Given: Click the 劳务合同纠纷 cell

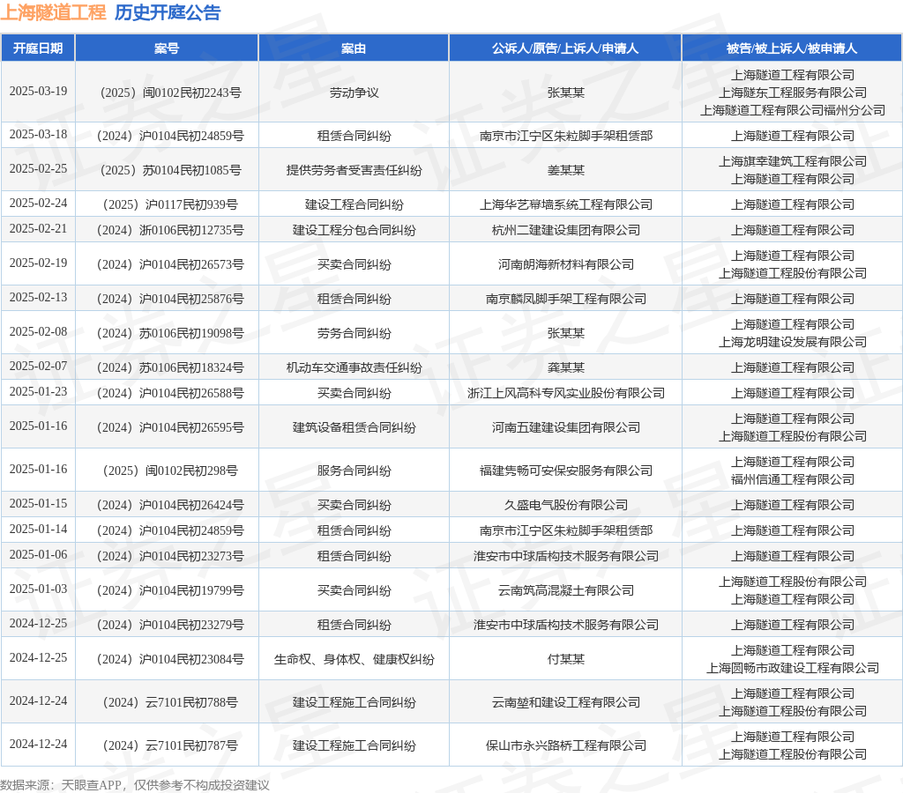Looking at the screenshot, I should pos(354,333).
